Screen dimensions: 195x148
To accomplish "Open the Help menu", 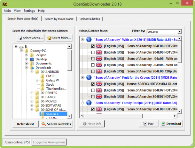I will coord(41,11).
